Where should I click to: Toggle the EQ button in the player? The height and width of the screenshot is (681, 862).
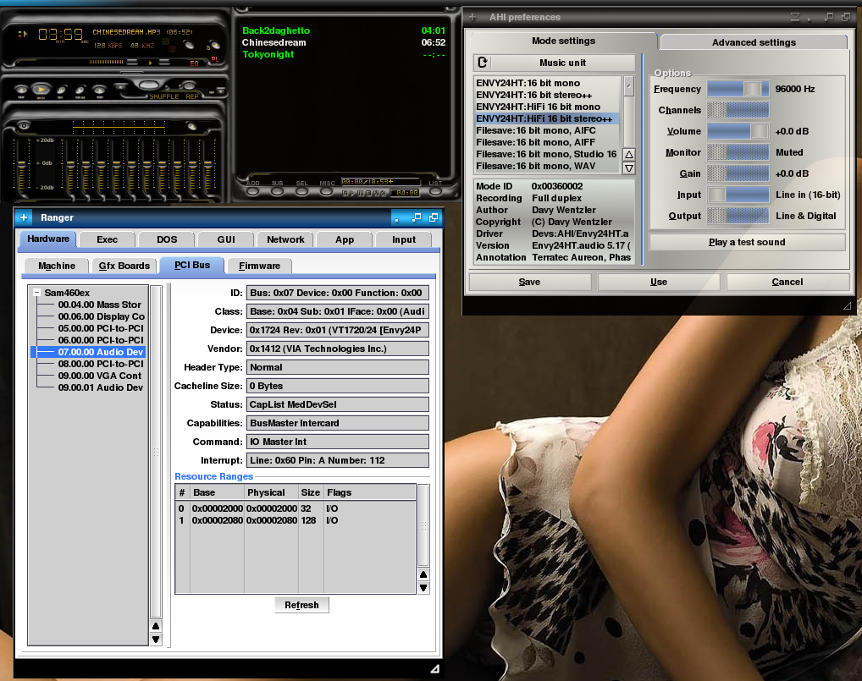[194, 63]
